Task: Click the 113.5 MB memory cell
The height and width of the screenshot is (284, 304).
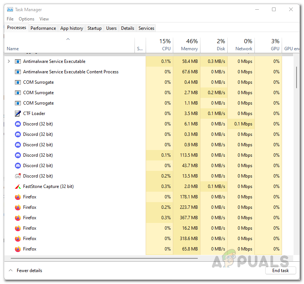Action: click(x=187, y=155)
